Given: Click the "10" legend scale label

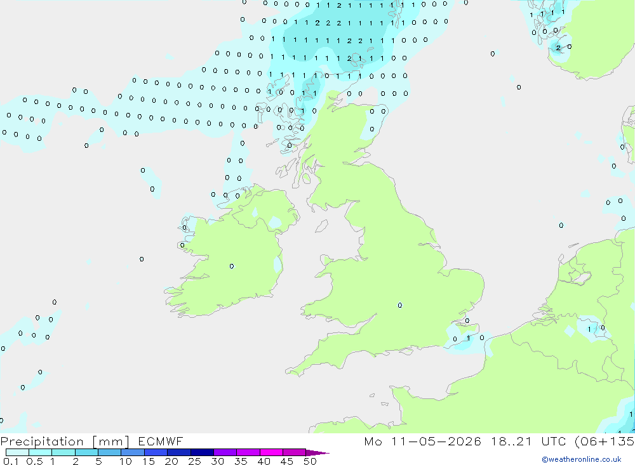Looking at the screenshot, I should coord(126,461).
